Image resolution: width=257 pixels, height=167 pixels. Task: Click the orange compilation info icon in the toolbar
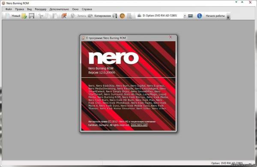64,16
